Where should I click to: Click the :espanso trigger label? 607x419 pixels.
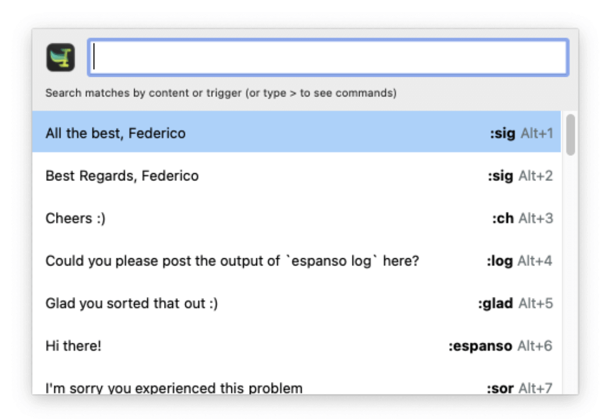(x=480, y=346)
